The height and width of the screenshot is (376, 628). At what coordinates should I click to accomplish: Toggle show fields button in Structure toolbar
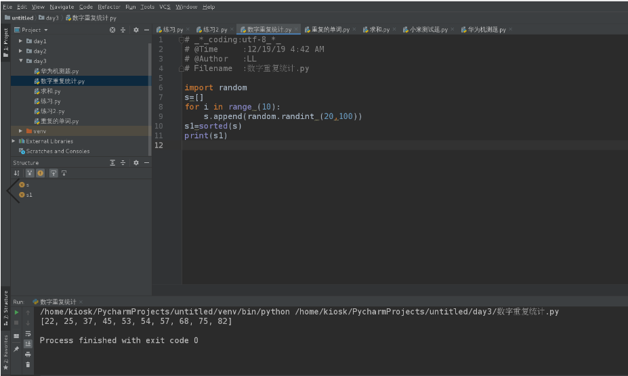(41, 173)
